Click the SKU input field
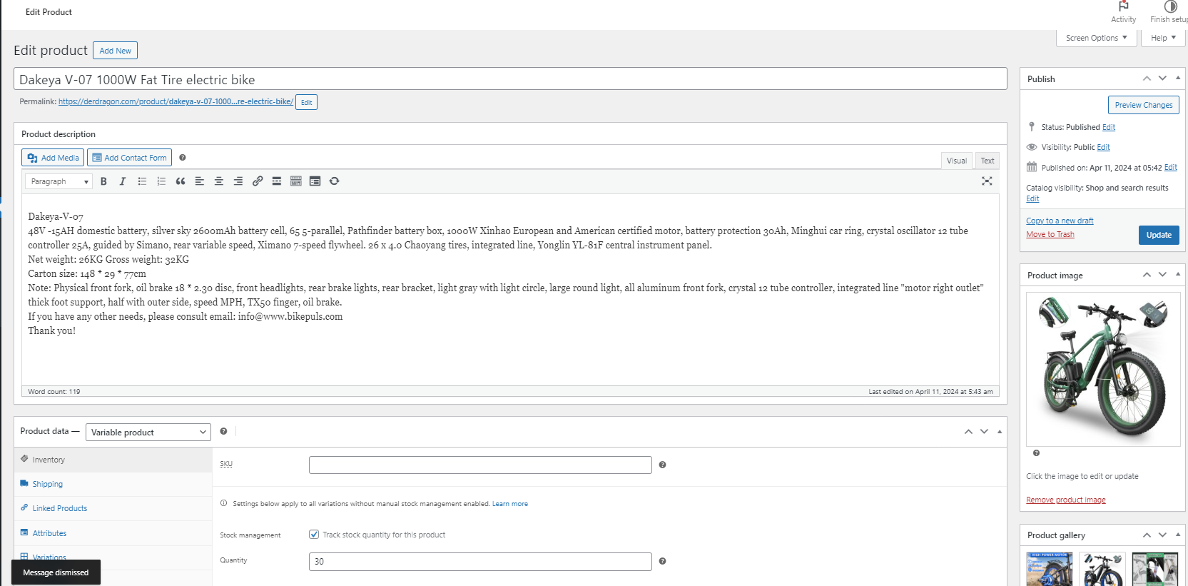 [x=480, y=465]
